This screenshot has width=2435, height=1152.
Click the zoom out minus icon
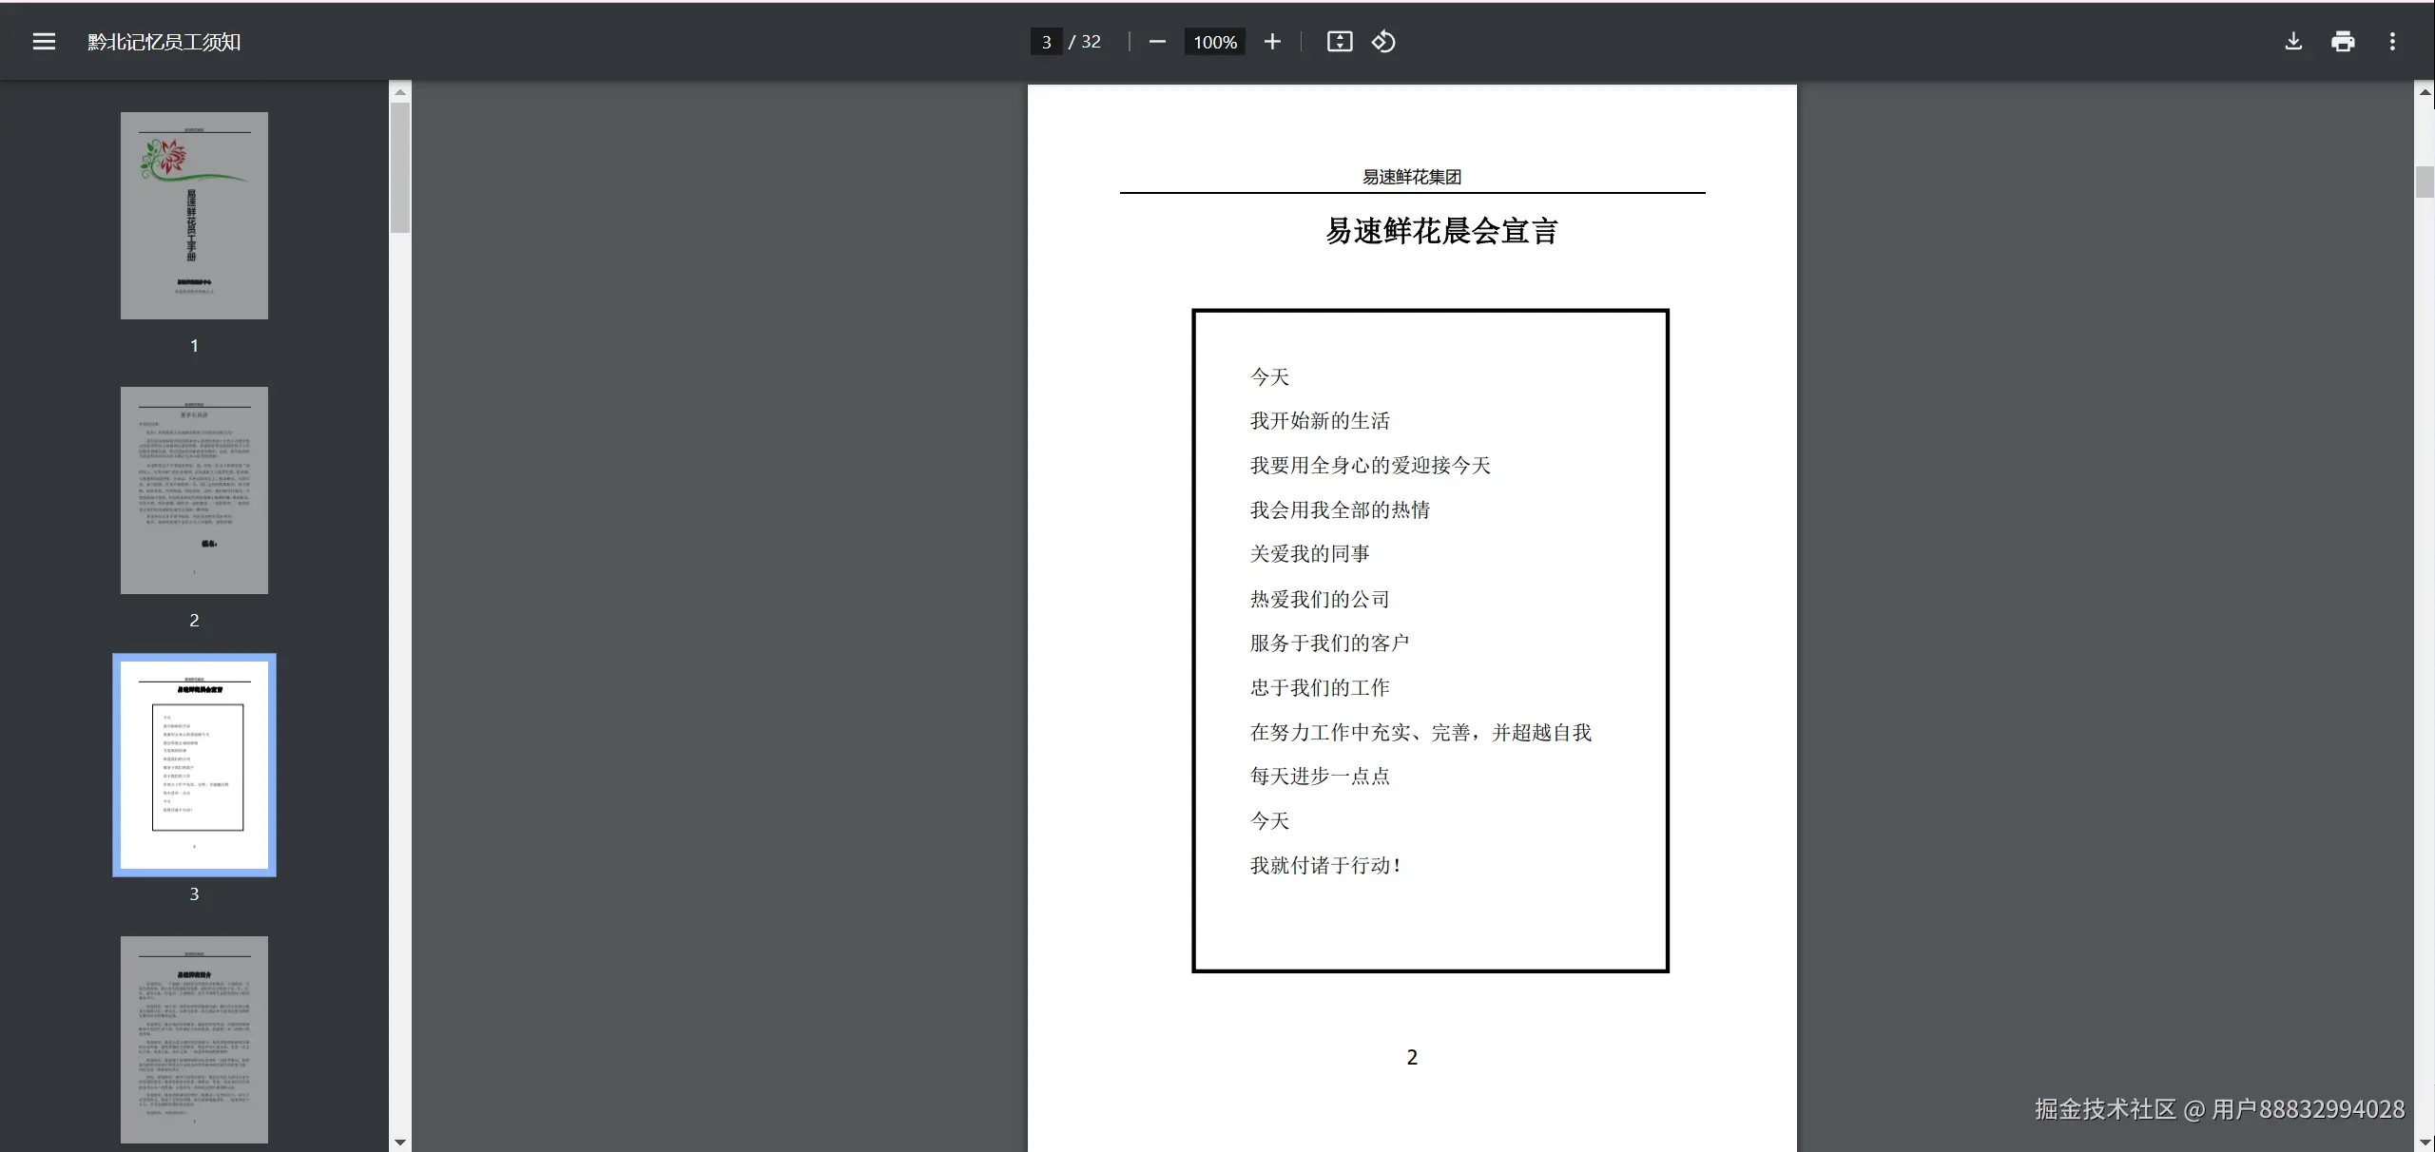[1157, 42]
